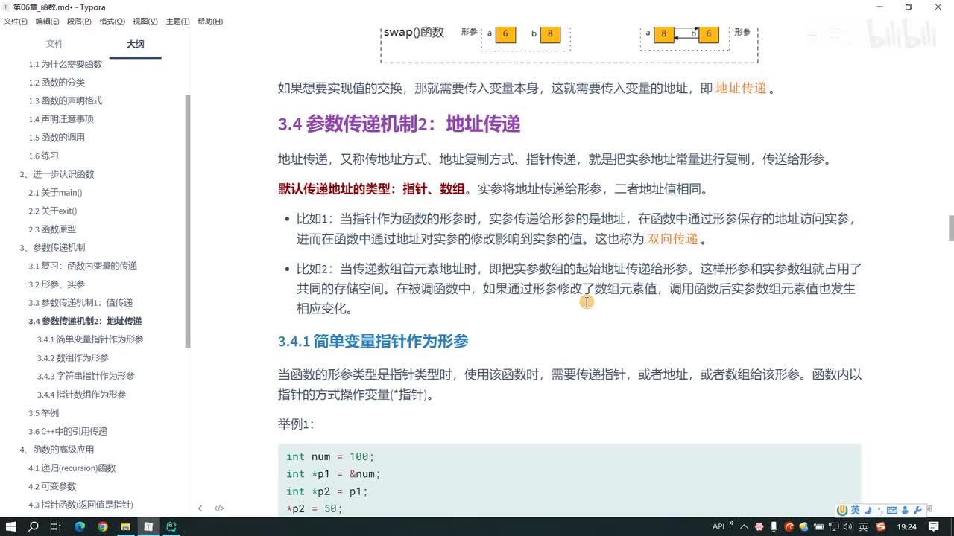The image size is (954, 536).
Task: Jump to outline item 4.1 递归(recursion)函数
Action: point(72,468)
